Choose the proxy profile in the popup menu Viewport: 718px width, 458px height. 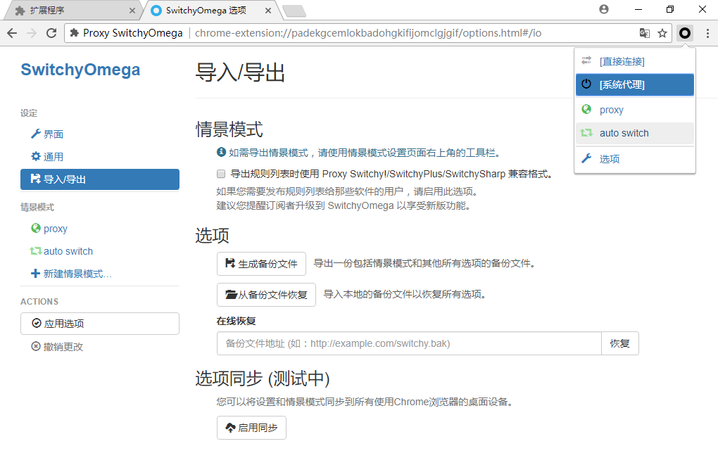click(635, 110)
